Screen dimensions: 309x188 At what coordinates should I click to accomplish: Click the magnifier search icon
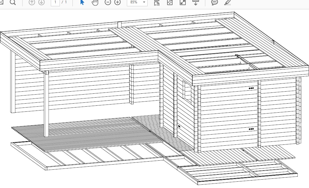click(x=13, y=2)
